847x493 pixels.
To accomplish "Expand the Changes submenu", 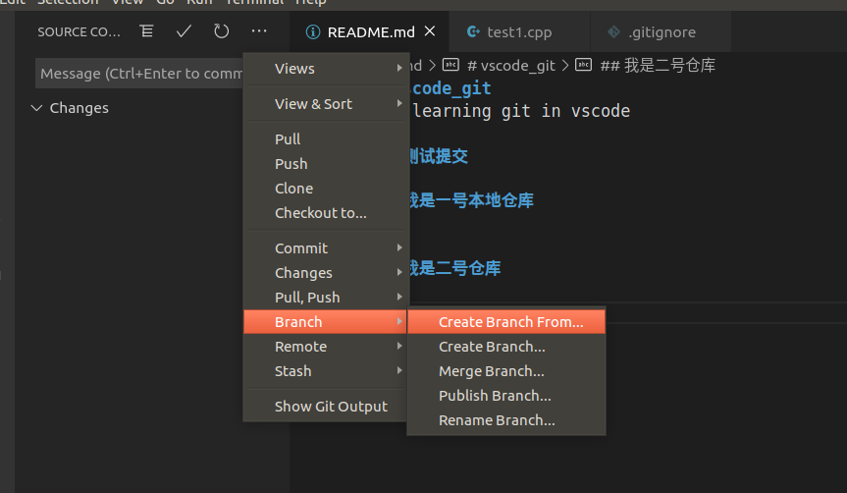I will point(326,273).
